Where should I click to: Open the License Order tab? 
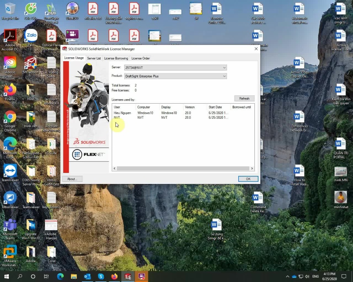pyautogui.click(x=140, y=58)
